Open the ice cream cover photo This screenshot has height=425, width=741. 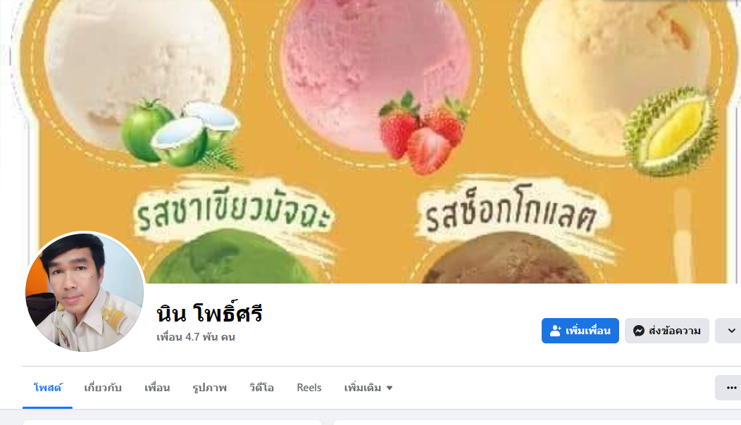(x=378, y=141)
